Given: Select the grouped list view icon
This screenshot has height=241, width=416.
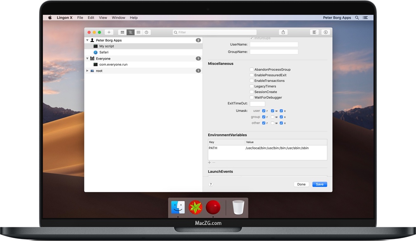Looking at the screenshot, I should (x=131, y=32).
